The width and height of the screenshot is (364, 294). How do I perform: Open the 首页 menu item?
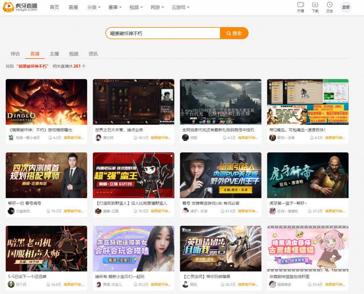pyautogui.click(x=54, y=7)
